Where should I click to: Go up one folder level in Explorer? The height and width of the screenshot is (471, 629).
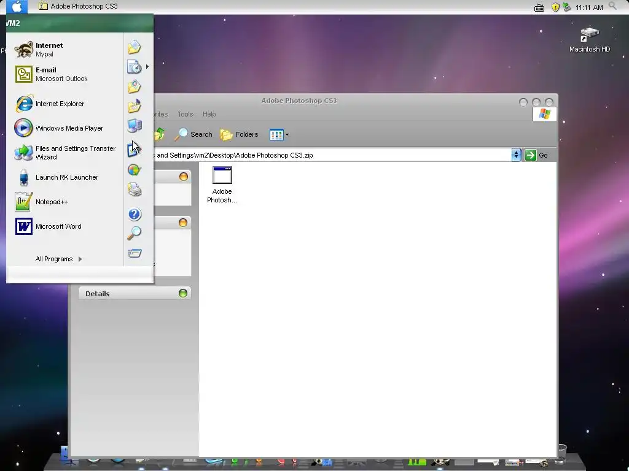click(x=160, y=134)
